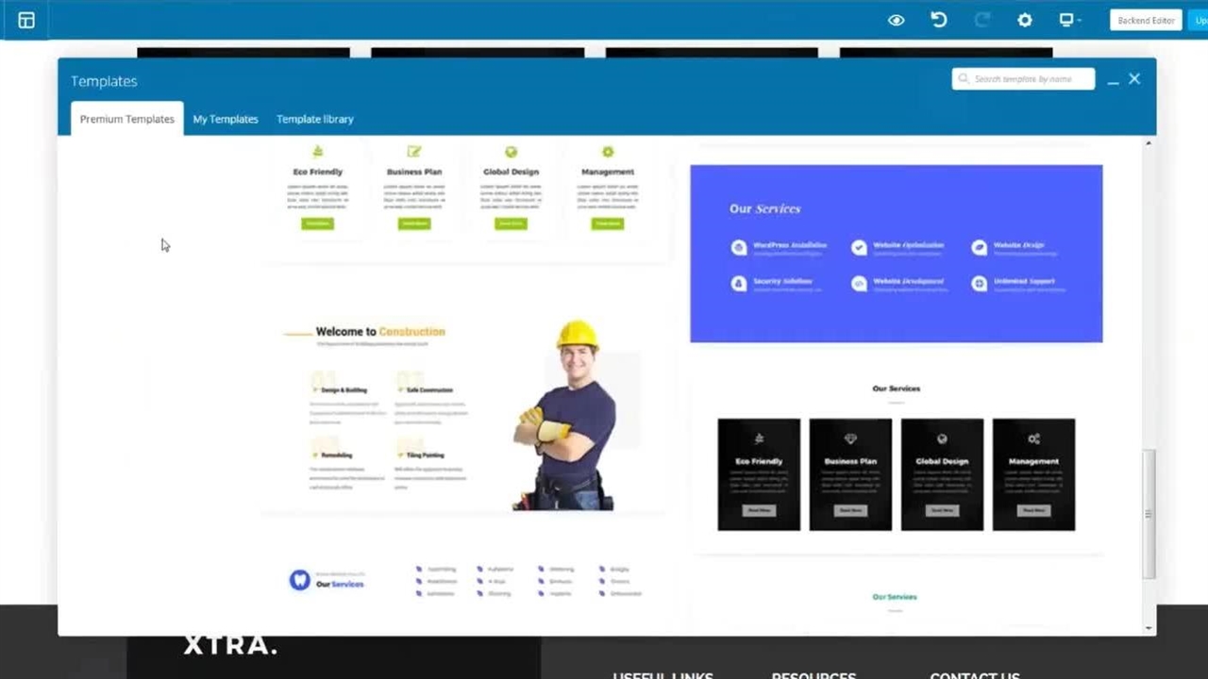This screenshot has height=679, width=1208.
Task: Toggle the eye preview icon
Action: click(896, 20)
